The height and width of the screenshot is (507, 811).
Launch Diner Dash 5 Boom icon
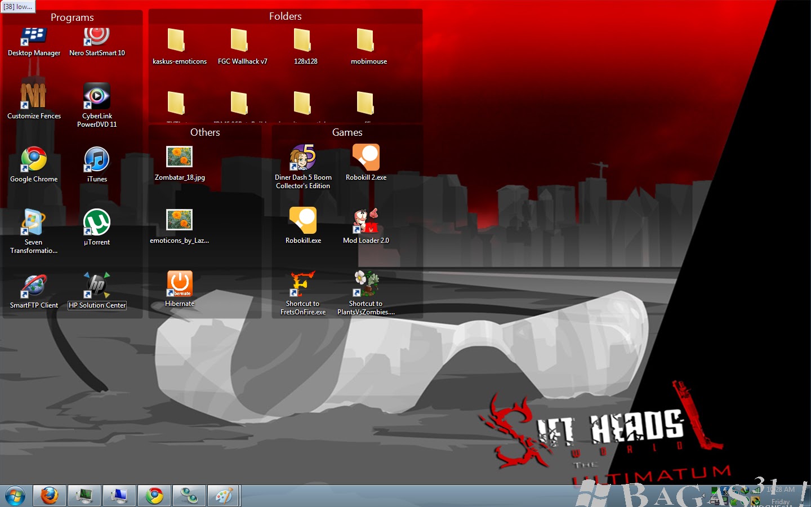[303, 157]
